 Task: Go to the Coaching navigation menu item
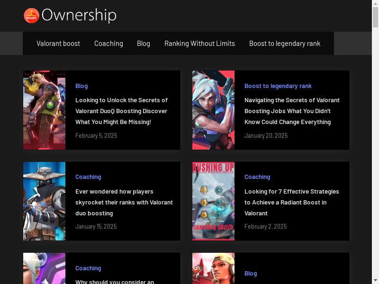point(108,44)
